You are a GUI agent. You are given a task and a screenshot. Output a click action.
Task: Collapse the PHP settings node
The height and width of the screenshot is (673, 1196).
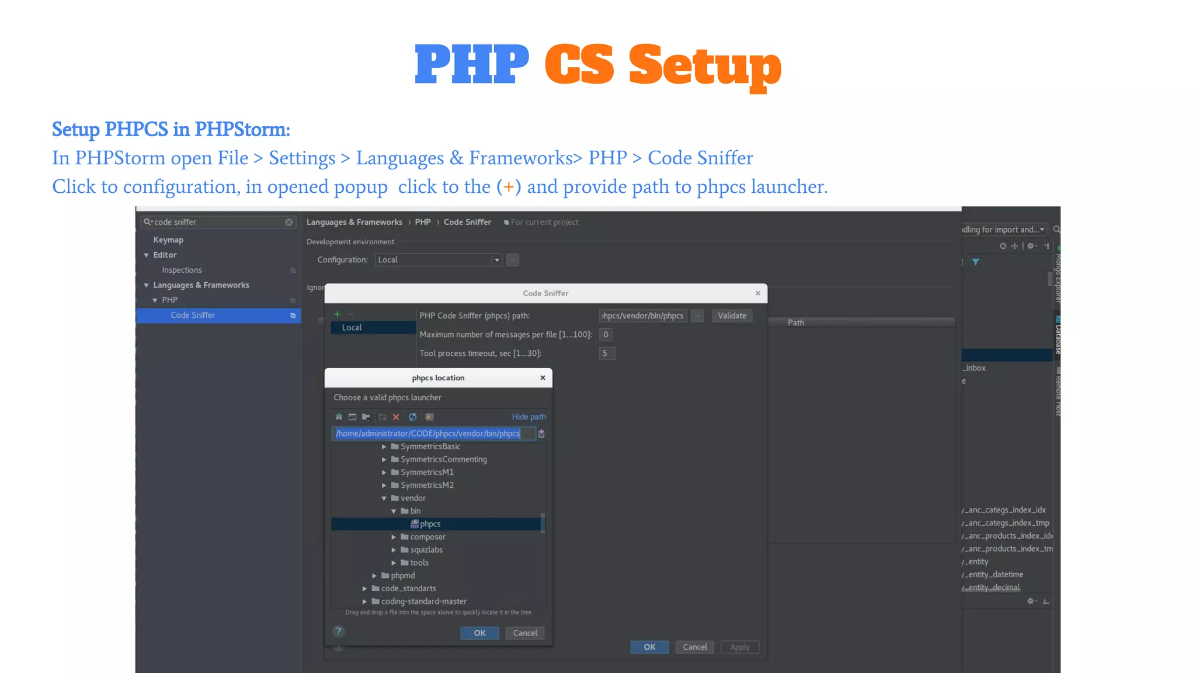pyautogui.click(x=155, y=300)
